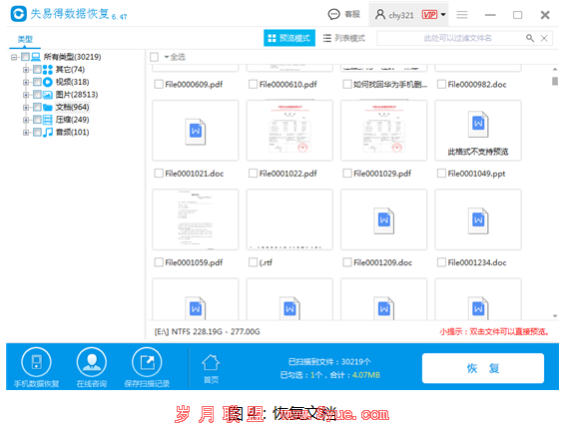Open 手机数据恢复 phone recovery icon
Image resolution: width=561 pixels, height=424 pixels.
[x=36, y=362]
